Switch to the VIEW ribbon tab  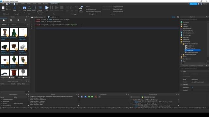pyautogui.click(x=40, y=4)
